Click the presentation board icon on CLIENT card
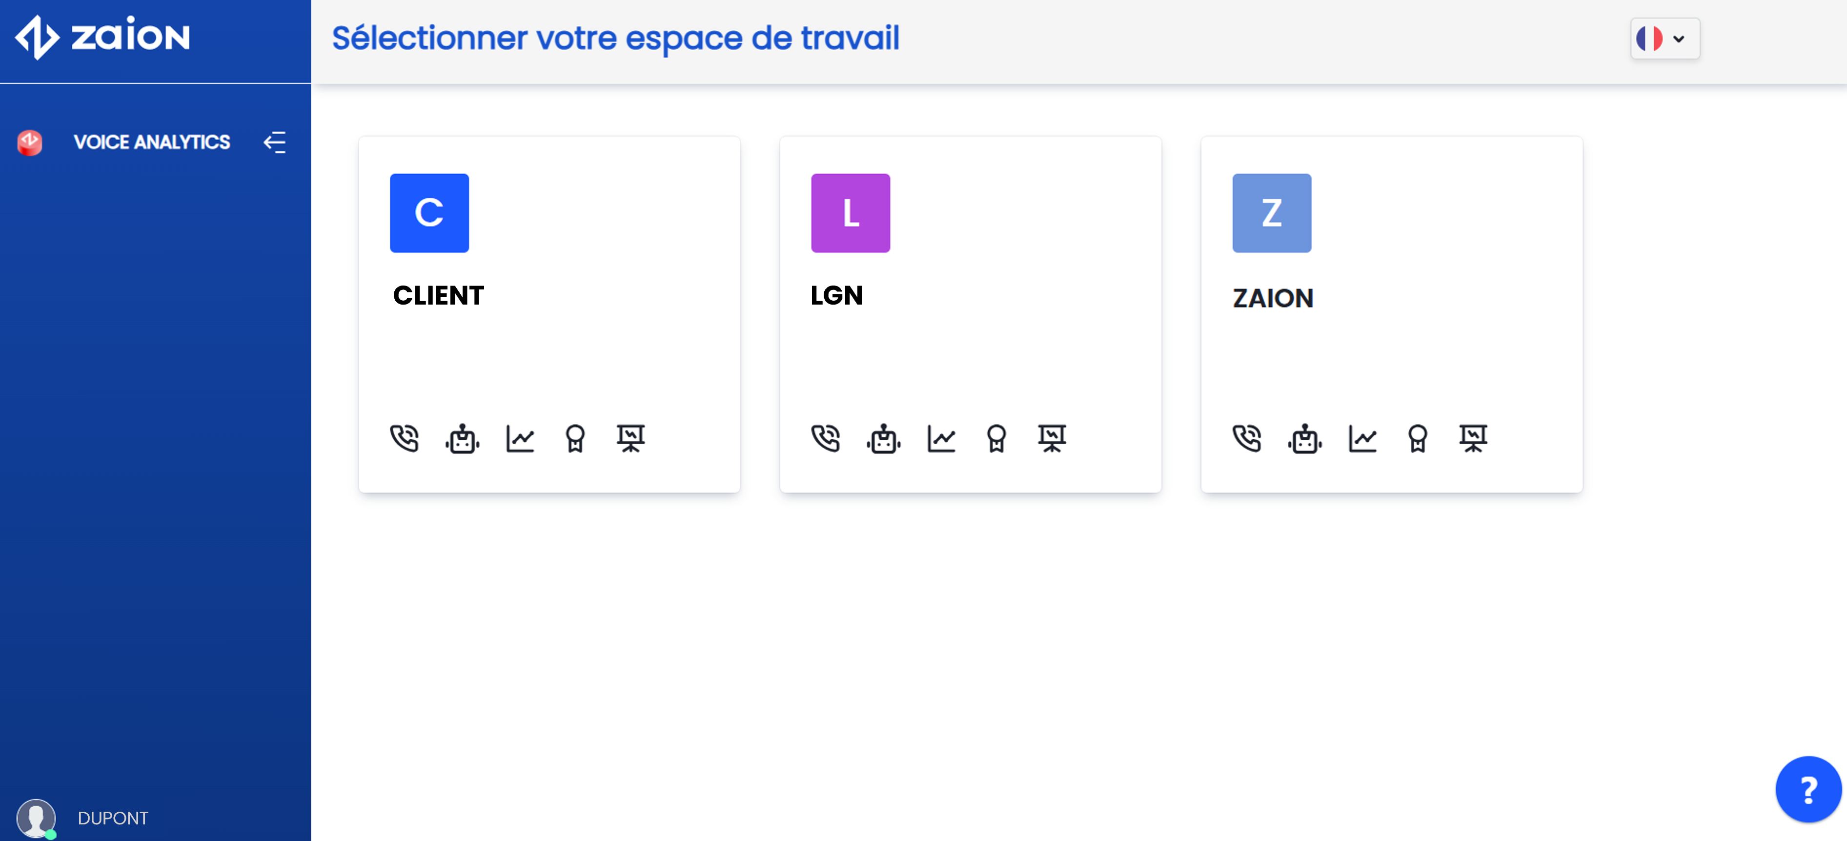 630,438
